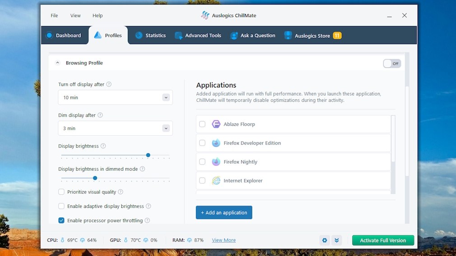Open the Dim display after dropdown
456x256 pixels.
coord(115,128)
